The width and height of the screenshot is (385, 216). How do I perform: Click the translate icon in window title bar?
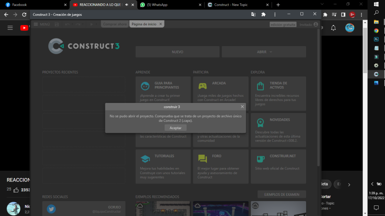[x=253, y=14]
